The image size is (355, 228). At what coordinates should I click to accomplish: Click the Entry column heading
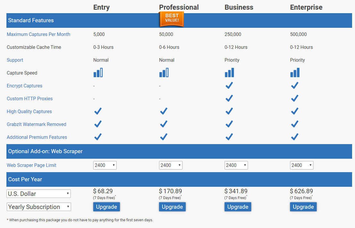(x=102, y=7)
